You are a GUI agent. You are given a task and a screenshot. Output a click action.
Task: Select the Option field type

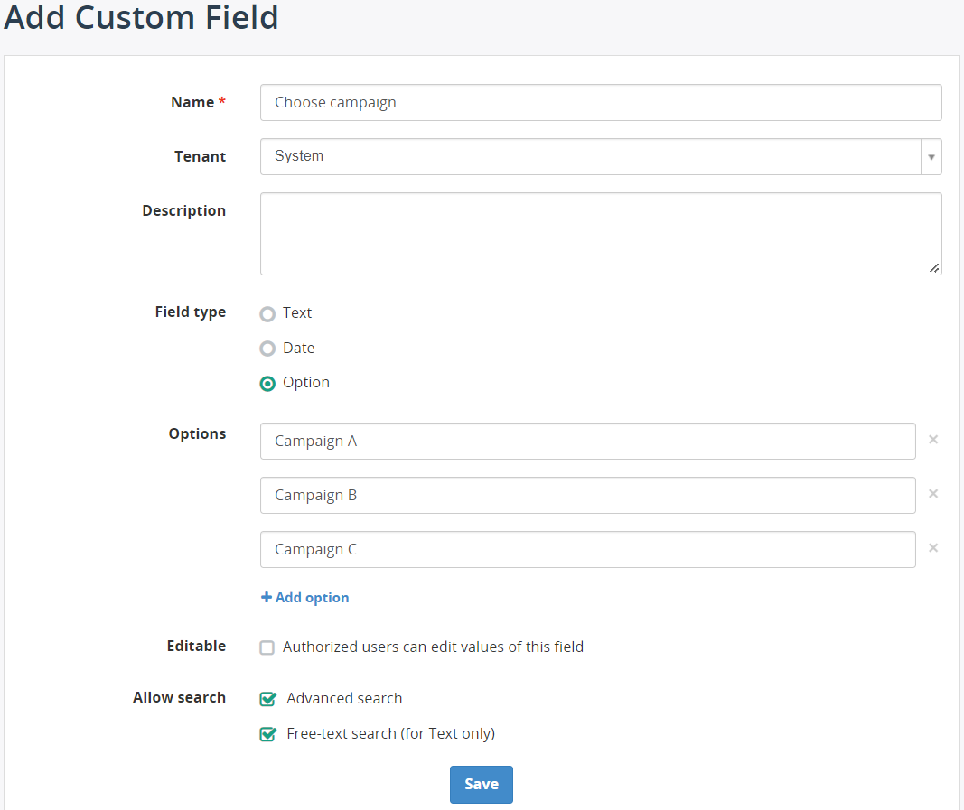point(267,384)
